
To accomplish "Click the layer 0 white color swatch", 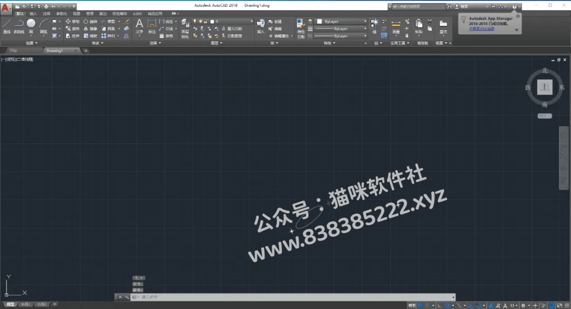I will point(213,22).
